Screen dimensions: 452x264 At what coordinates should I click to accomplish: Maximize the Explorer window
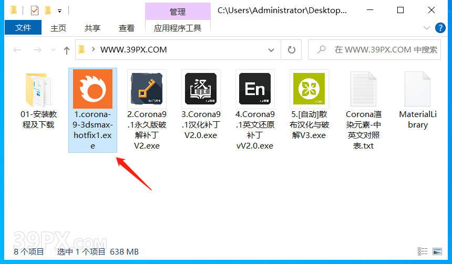(400, 10)
